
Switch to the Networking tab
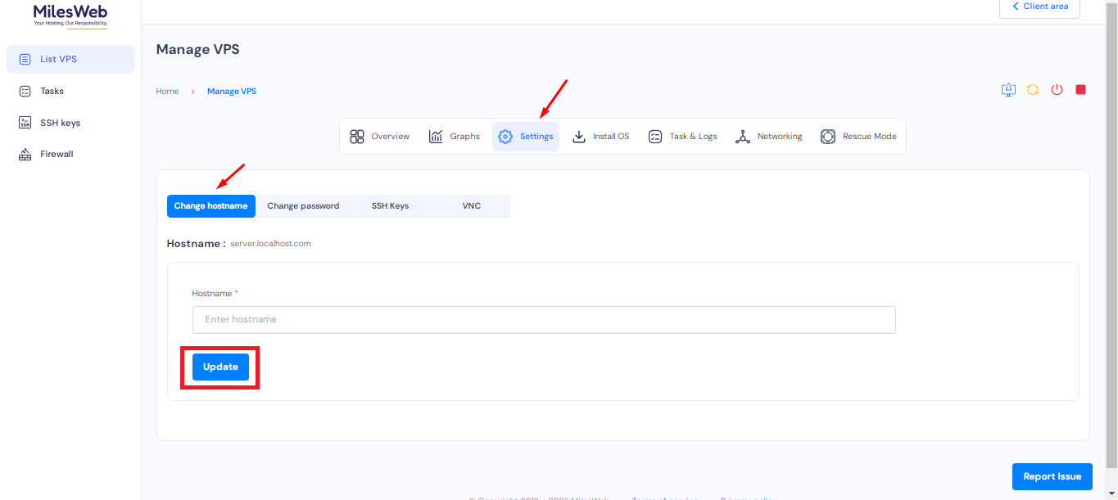(x=768, y=137)
